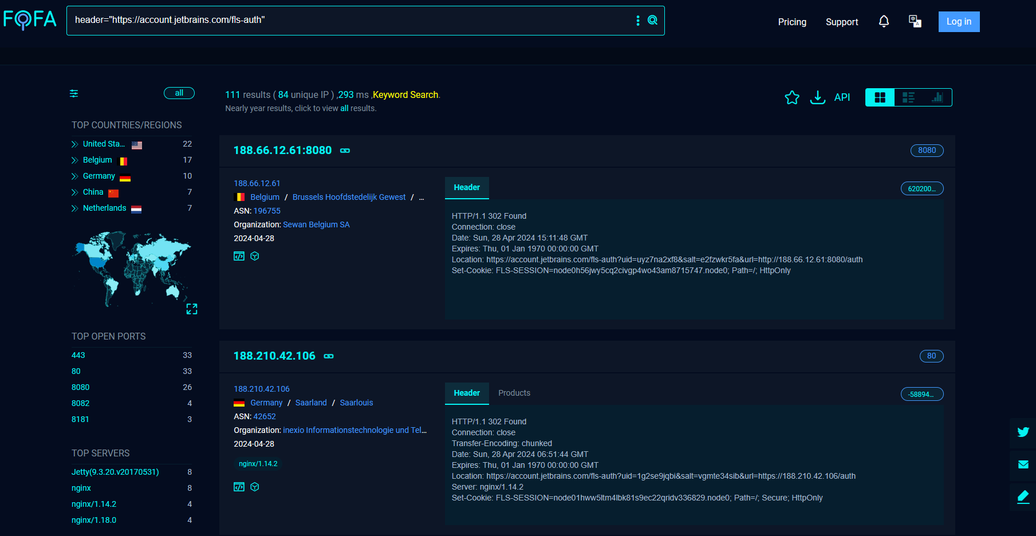The height and width of the screenshot is (536, 1036).
Task: Filter by port 8082
Action: point(80,403)
